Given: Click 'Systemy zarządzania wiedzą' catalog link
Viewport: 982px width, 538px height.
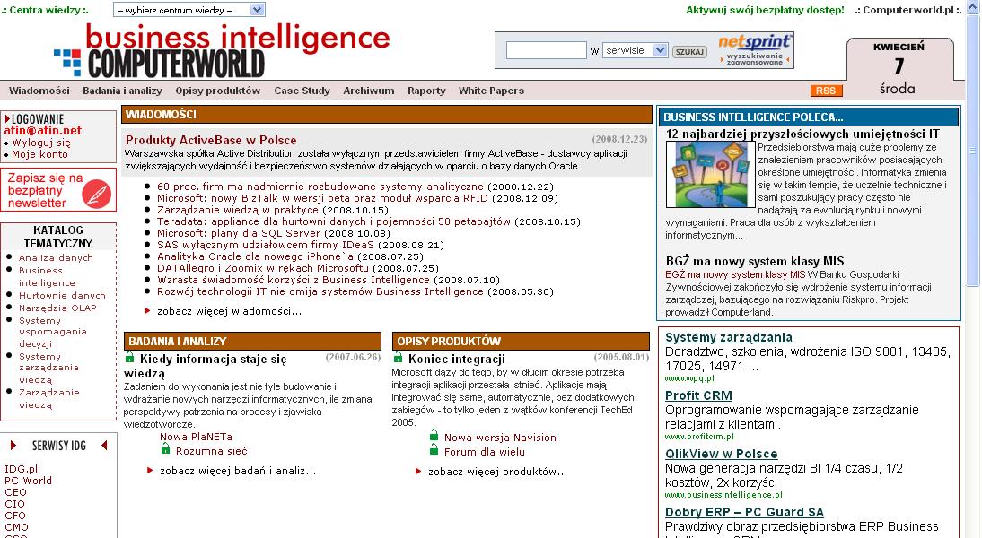Looking at the screenshot, I should click(x=48, y=368).
